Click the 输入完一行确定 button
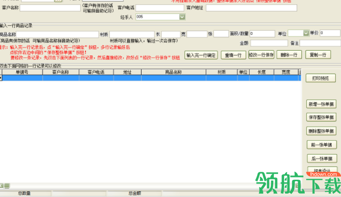341x197 pixels. [x=201, y=55]
